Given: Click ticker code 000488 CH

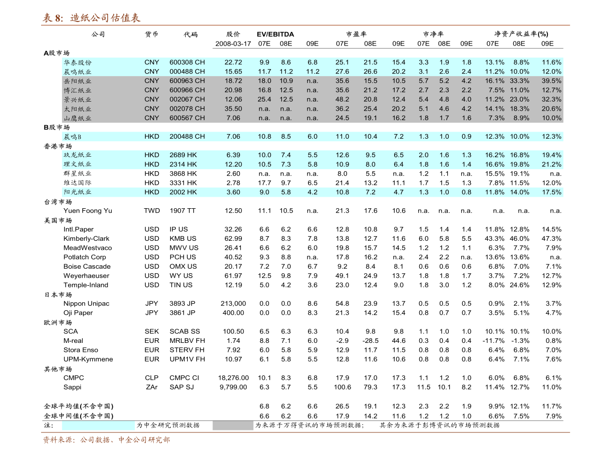Looking at the screenshot, I should (187, 72).
